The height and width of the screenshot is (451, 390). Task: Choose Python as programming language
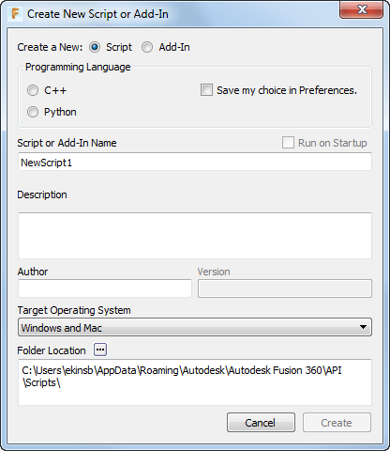(x=33, y=112)
